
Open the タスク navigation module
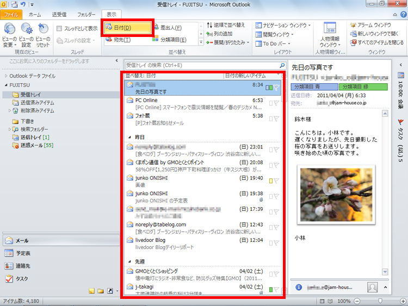[61, 278]
